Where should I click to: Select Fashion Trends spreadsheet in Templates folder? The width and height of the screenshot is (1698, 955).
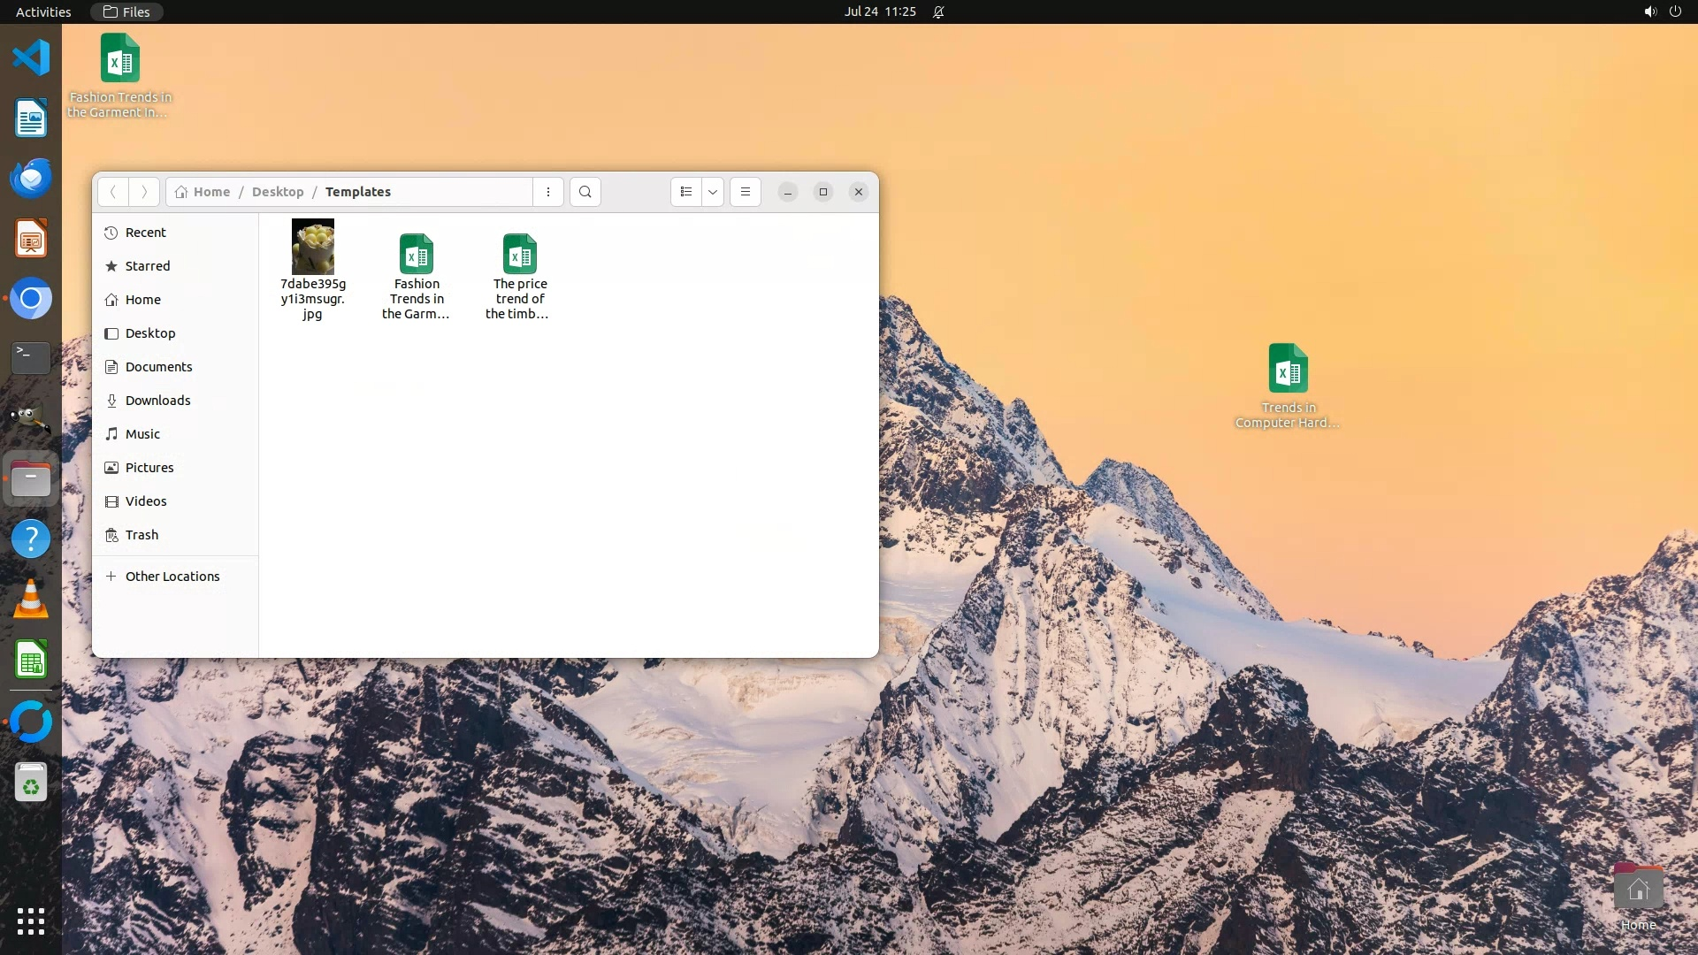[417, 255]
